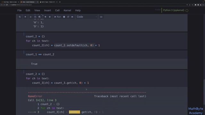Viewport: 205px width, 115px height.
Task: Open the cell type Code dropdown
Action: [x=87, y=17]
